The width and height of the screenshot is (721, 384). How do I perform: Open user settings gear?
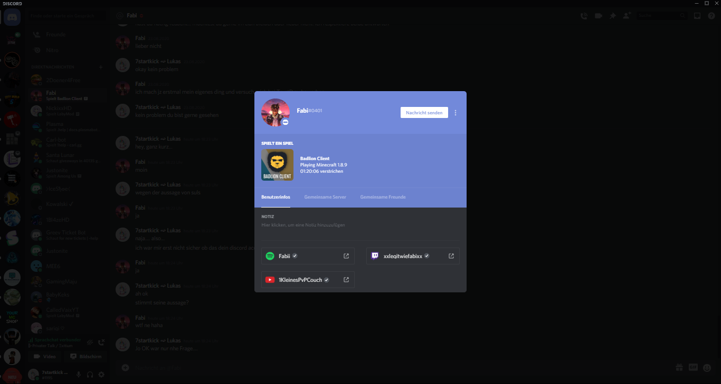coord(101,375)
